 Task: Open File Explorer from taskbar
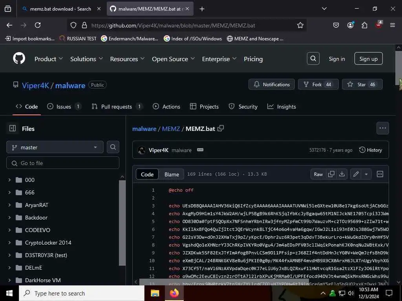(155, 293)
